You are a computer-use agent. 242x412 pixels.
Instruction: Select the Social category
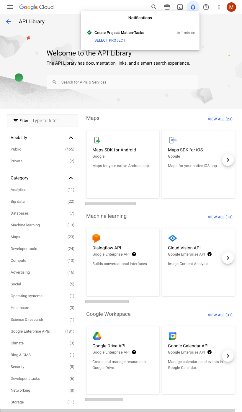pyautogui.click(x=42, y=284)
